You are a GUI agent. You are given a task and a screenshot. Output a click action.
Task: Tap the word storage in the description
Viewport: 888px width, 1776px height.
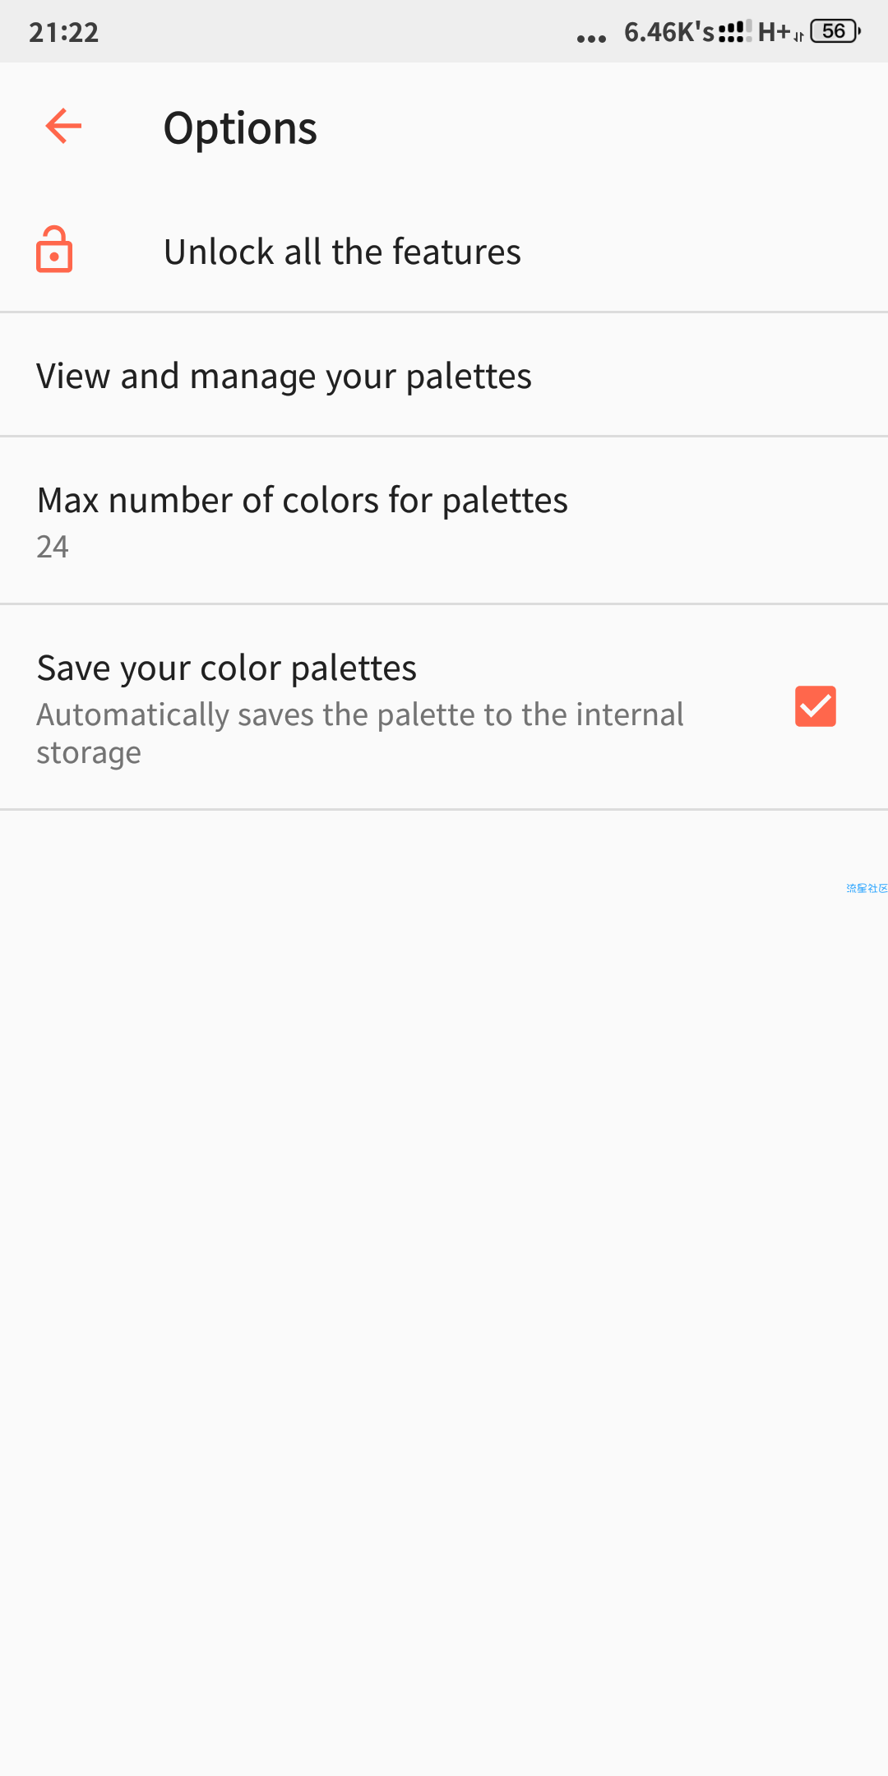(x=89, y=753)
